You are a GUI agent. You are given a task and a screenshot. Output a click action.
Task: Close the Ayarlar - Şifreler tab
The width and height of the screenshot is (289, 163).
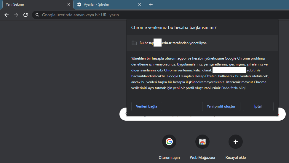[x=140, y=4]
